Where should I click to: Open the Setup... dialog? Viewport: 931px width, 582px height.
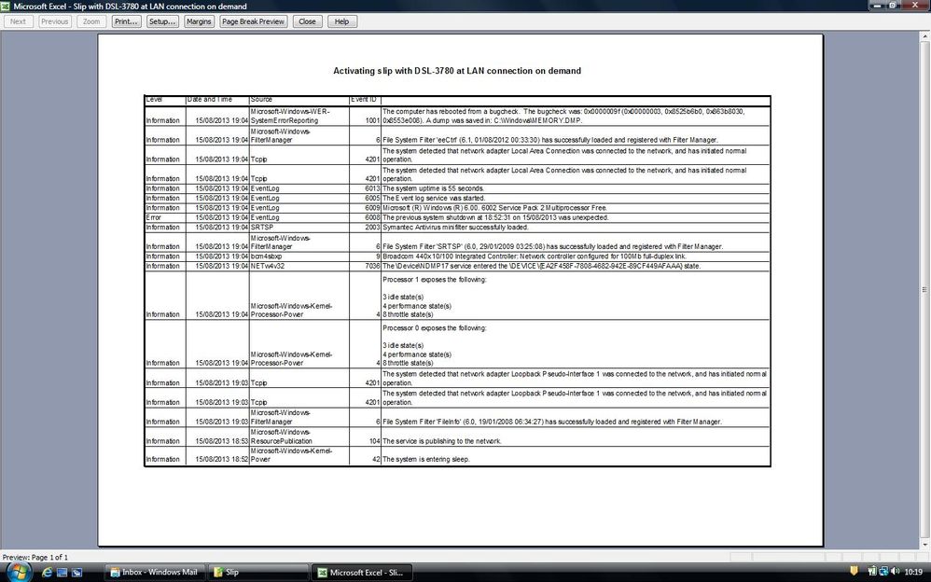(162, 21)
